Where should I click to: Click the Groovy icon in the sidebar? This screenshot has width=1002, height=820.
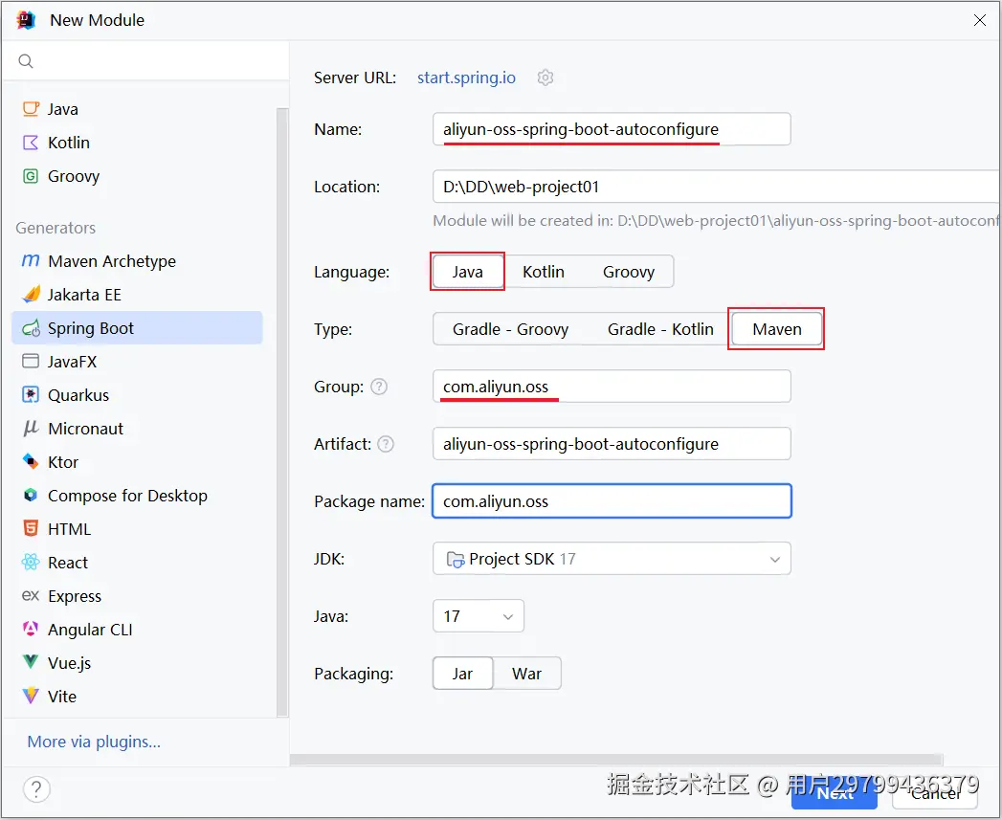31,176
